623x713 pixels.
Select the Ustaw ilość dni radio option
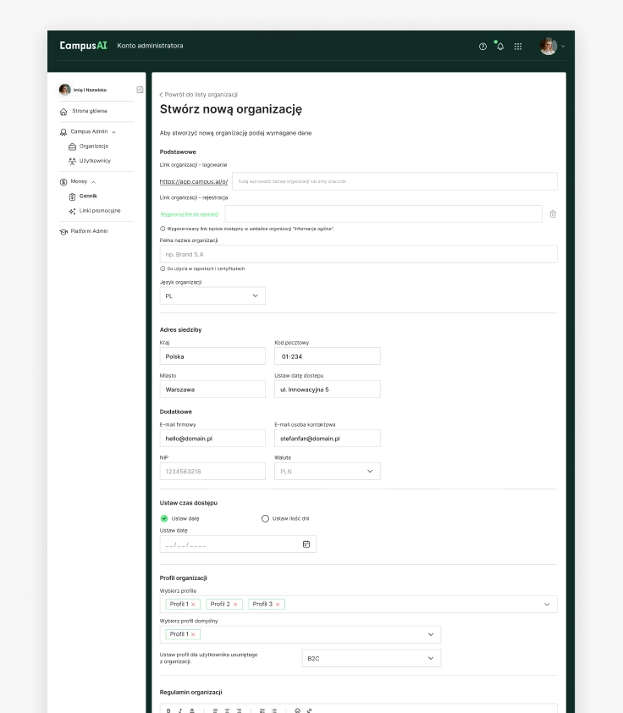tap(265, 518)
